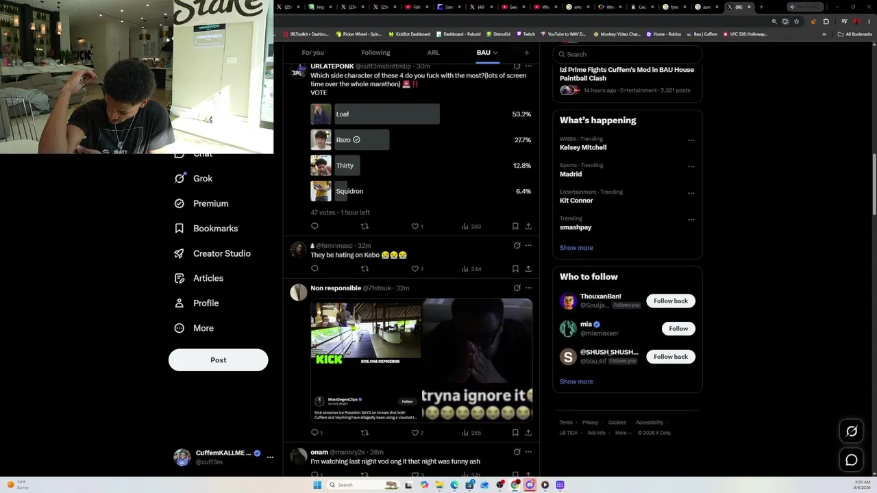Image resolution: width=877 pixels, height=493 pixels.
Task: Open the smashpay trending topic
Action: pos(576,227)
